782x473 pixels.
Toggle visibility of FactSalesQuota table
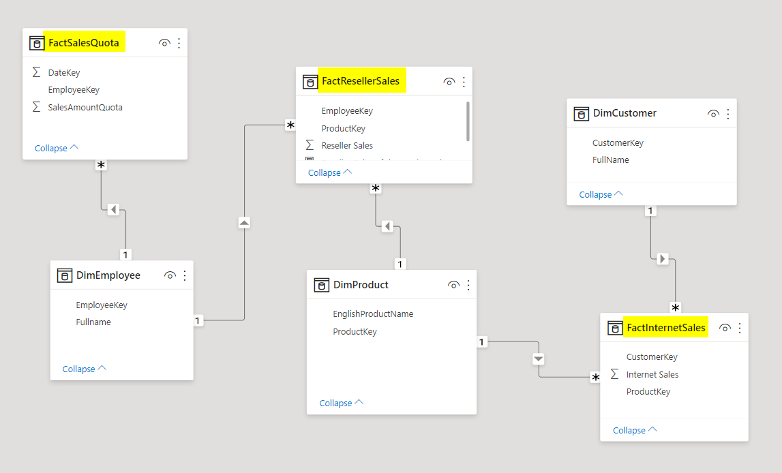pos(164,43)
